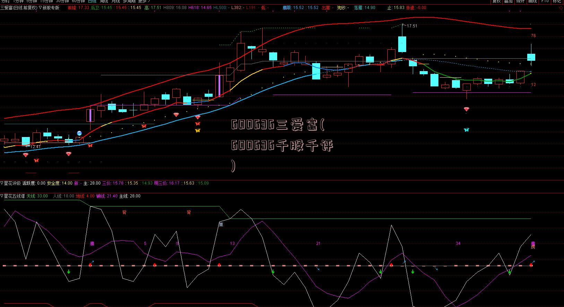Click the red gem directly above the yellow butterfly
Viewport: 564px width, 307px height.
(198, 117)
